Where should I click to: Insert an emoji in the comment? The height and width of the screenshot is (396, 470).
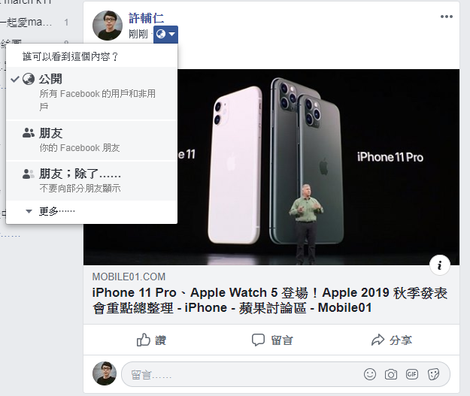tap(369, 374)
